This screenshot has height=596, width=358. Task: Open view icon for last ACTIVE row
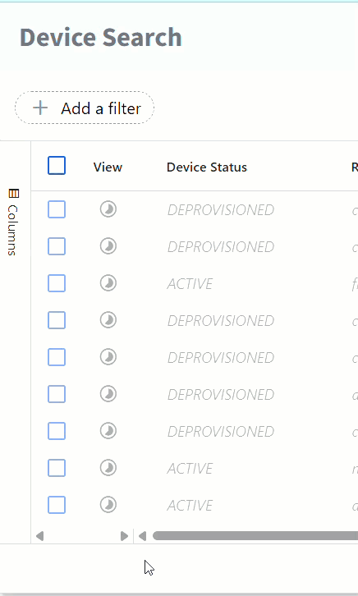tap(108, 505)
